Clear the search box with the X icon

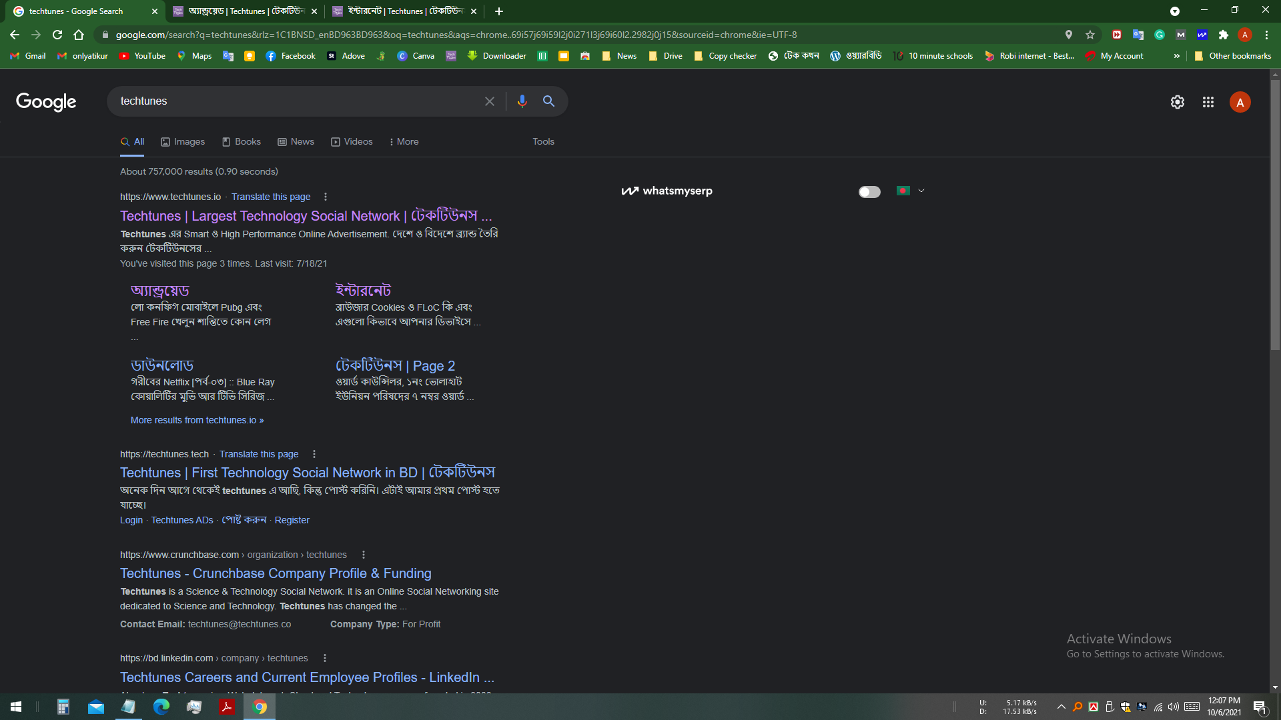point(489,101)
